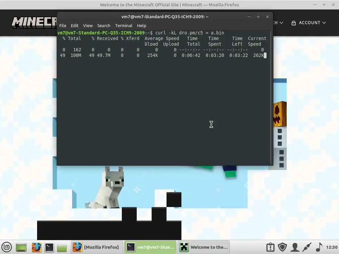The image size is (339, 254).
Task: Open the clipboard tray icon
Action: click(x=270, y=247)
